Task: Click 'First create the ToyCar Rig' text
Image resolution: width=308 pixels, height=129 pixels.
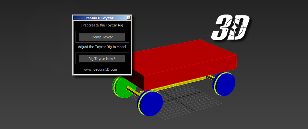Action: click(102, 25)
